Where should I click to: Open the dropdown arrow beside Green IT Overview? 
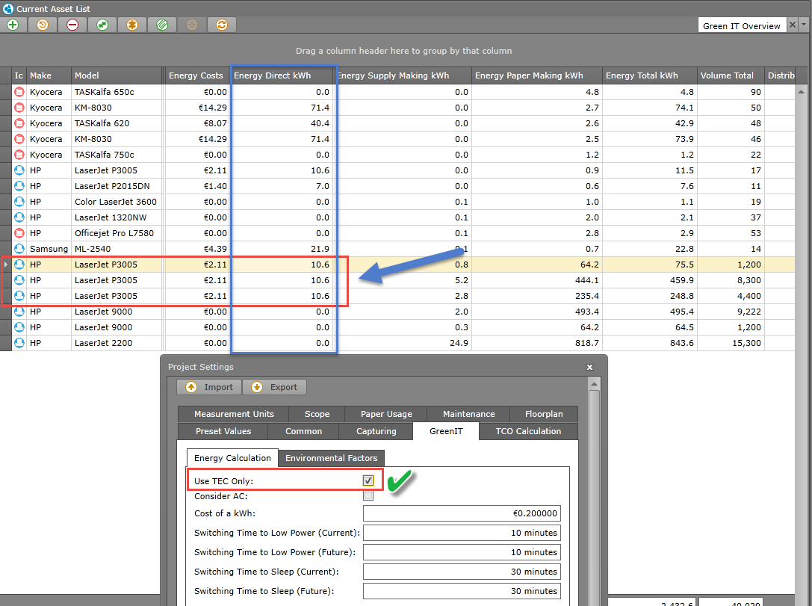pos(804,25)
